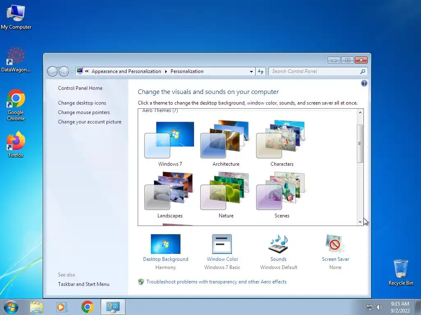This screenshot has height=315, width=421.
Task: Open the Windows Start button
Action: [11, 307]
